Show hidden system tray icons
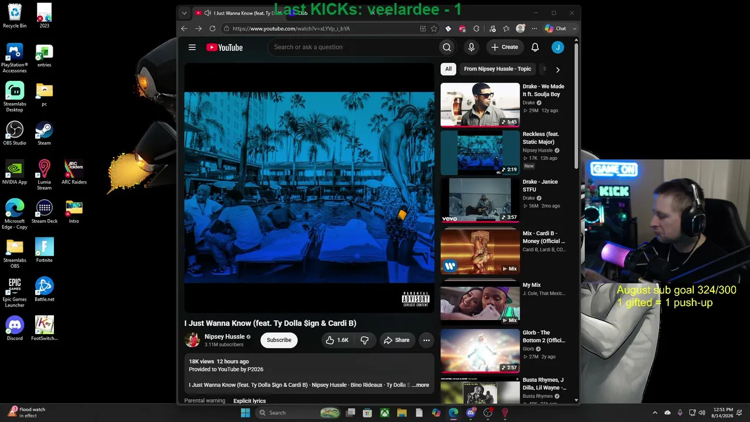The height and width of the screenshot is (422, 750). [x=655, y=413]
